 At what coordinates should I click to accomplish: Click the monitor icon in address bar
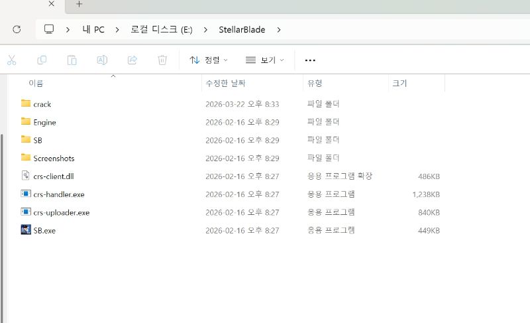49,29
